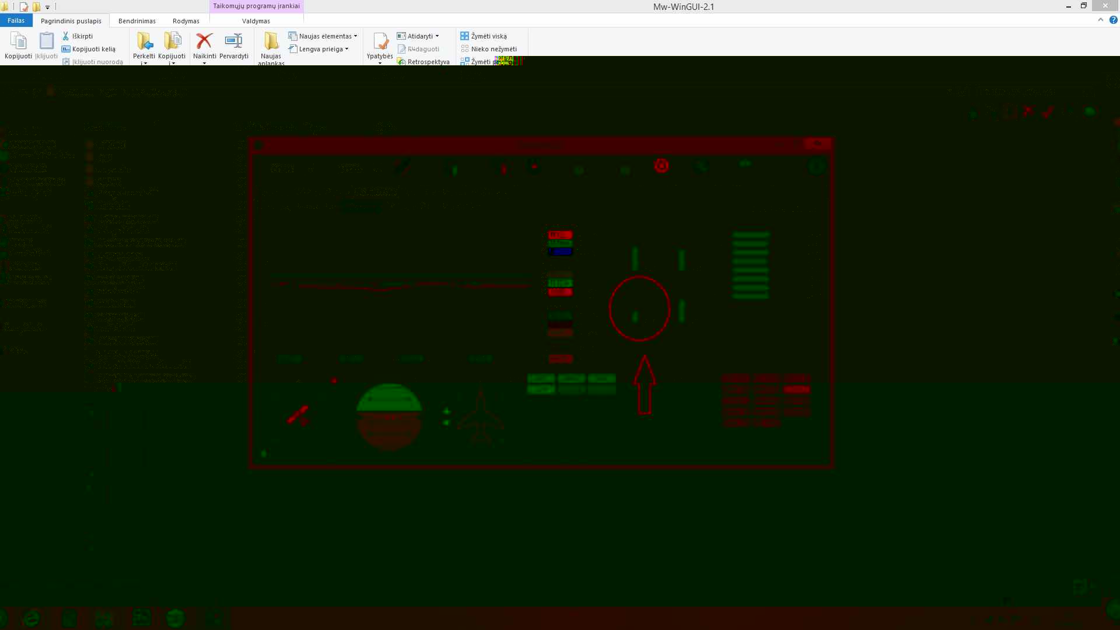Click the Pervardyti rename icon
This screenshot has height=630, width=1120.
point(233,41)
